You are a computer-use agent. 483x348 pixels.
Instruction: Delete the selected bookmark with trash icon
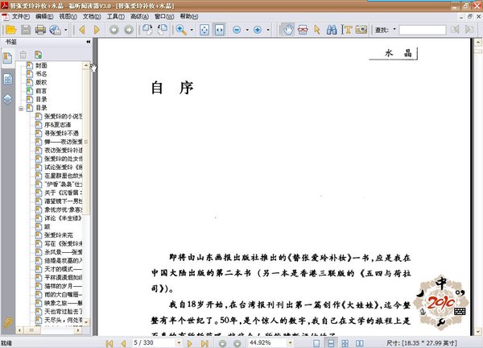[23, 54]
